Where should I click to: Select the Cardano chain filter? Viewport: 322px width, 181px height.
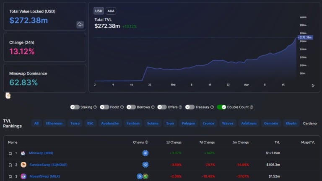tap(310, 123)
